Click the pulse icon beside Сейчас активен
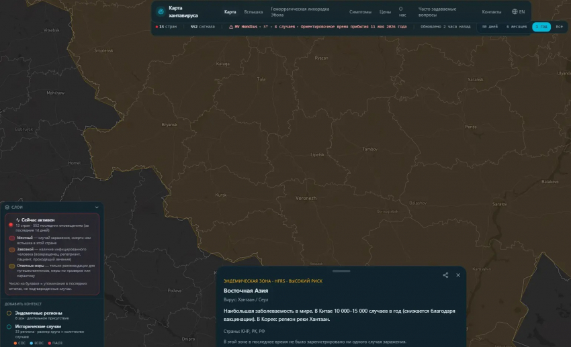This screenshot has height=347, width=571. click(x=18, y=219)
